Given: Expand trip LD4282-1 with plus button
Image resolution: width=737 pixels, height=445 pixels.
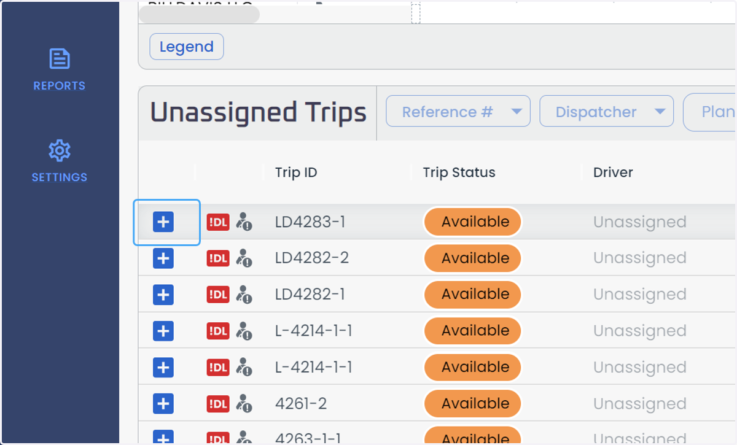Looking at the screenshot, I should [163, 295].
